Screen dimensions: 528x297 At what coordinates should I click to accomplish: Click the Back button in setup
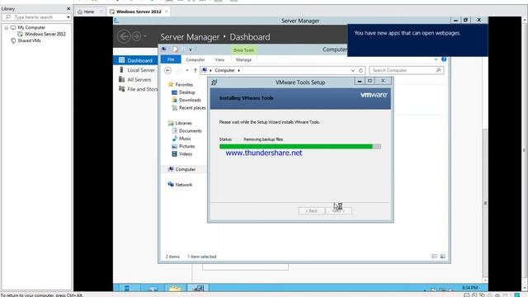[312, 210]
